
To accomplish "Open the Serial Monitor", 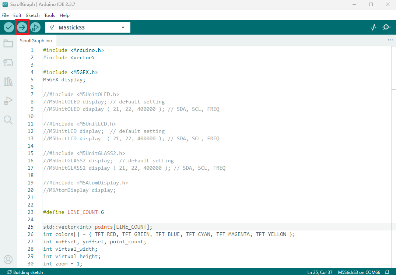I will click(387, 27).
